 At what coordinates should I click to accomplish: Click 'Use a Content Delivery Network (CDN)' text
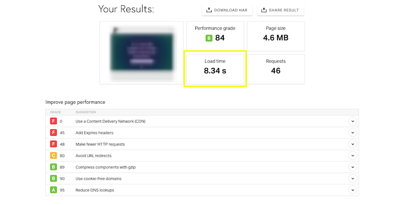tap(111, 121)
